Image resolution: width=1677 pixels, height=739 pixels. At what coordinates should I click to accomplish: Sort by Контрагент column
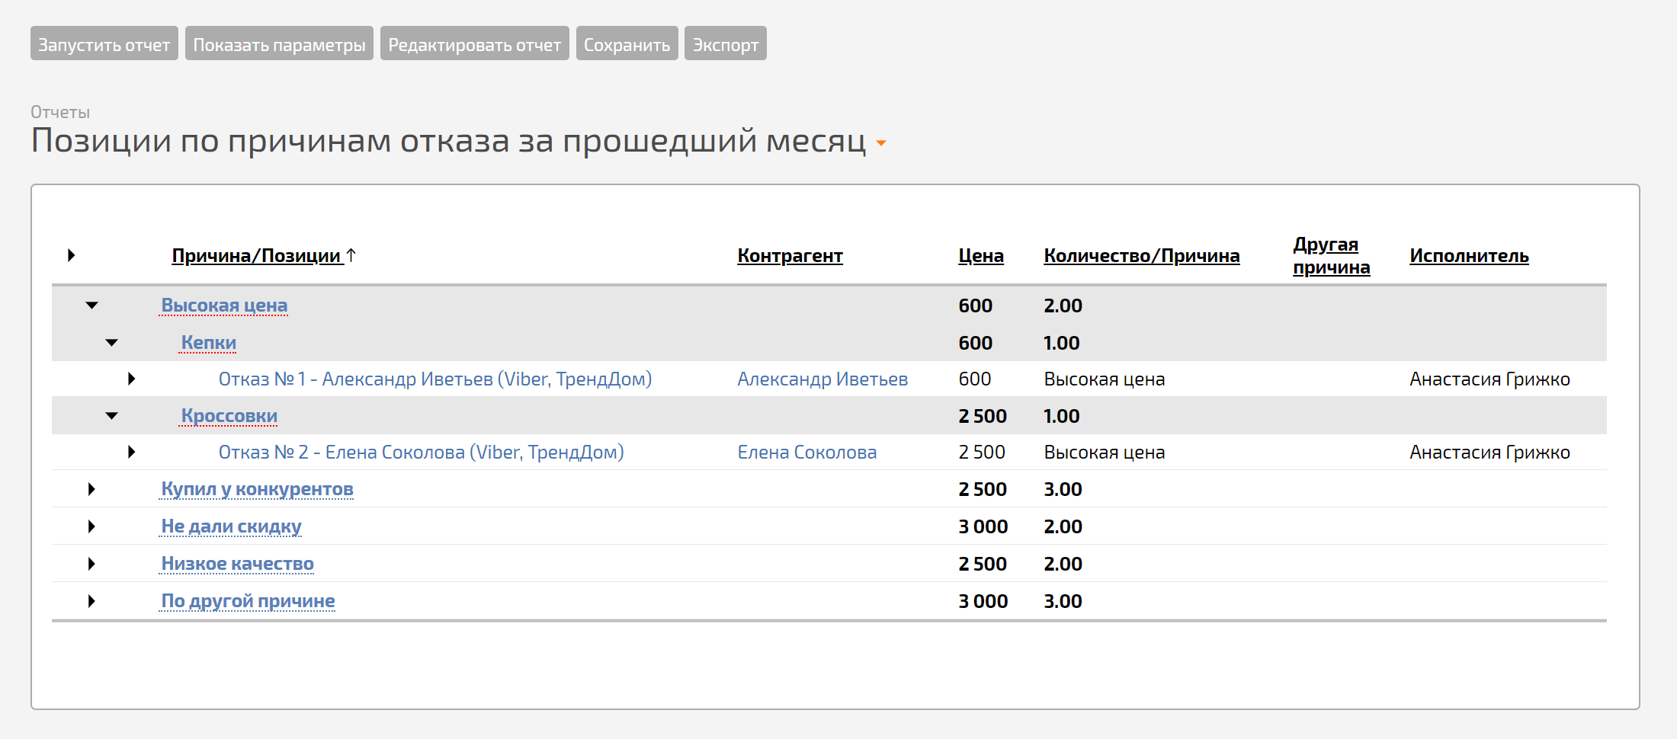coord(790,255)
